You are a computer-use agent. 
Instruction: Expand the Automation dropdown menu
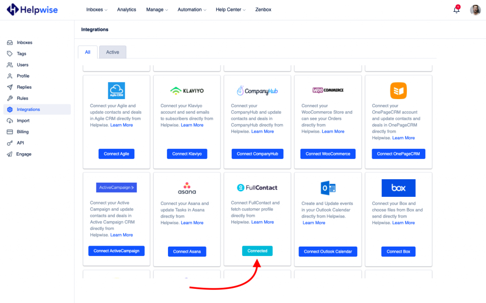(192, 9)
